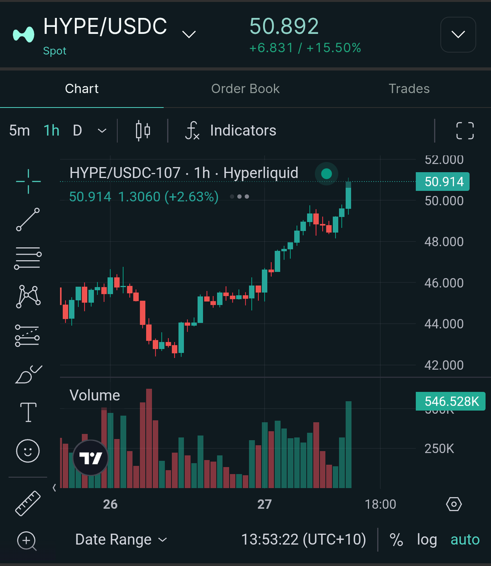Select the 1h timeframe
Viewport: 491px width, 566px height.
point(51,131)
